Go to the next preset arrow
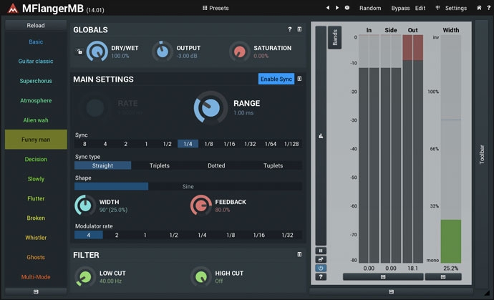The height and width of the screenshot is (300, 494). (x=337, y=8)
